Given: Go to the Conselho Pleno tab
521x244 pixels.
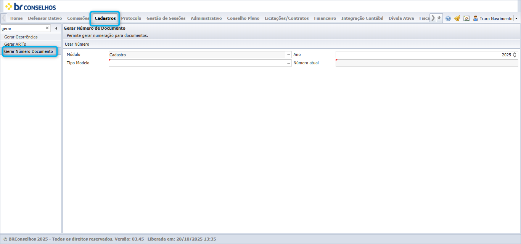Looking at the screenshot, I should click(243, 18).
